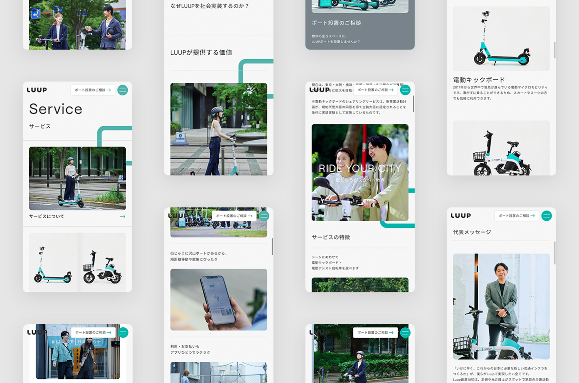Click the Service page title

click(x=56, y=109)
